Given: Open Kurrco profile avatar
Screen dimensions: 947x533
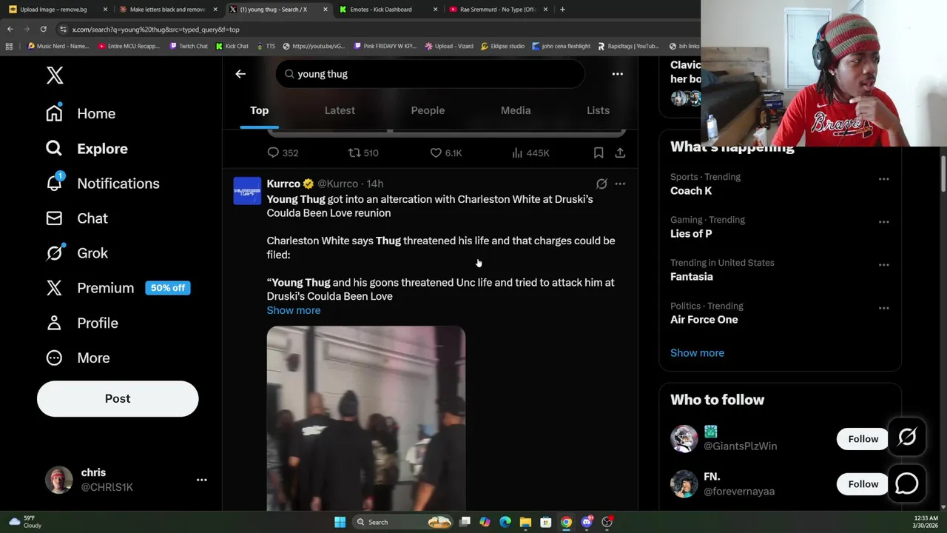Looking at the screenshot, I should pos(247,191).
